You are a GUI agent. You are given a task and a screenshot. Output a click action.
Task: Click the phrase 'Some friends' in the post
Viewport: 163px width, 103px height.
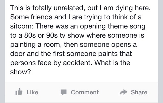coord(31,17)
